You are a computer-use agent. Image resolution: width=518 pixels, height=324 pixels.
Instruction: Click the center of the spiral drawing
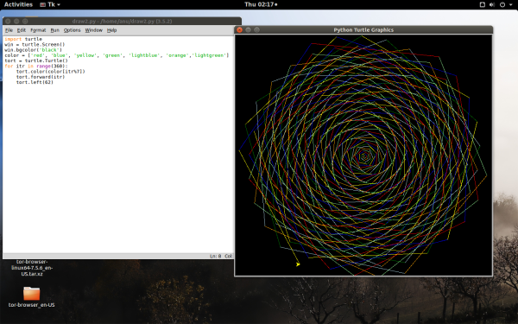364,156
